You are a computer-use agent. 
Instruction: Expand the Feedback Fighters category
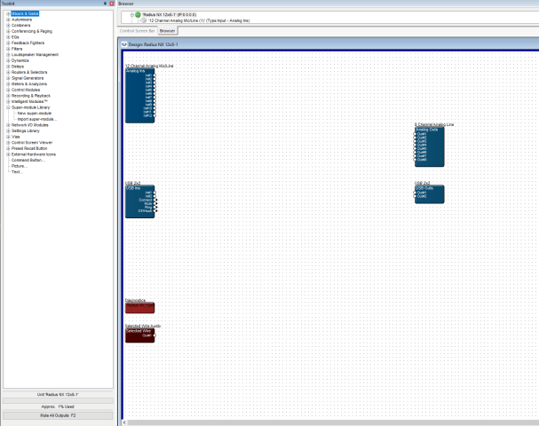point(8,43)
